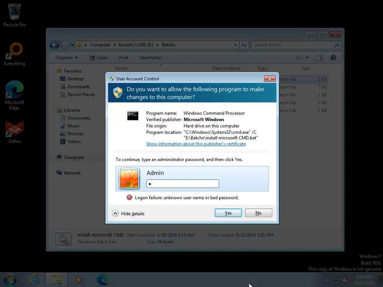Click Computer in the address breadcrumb
The height and width of the screenshot is (287, 383).
(100, 45)
